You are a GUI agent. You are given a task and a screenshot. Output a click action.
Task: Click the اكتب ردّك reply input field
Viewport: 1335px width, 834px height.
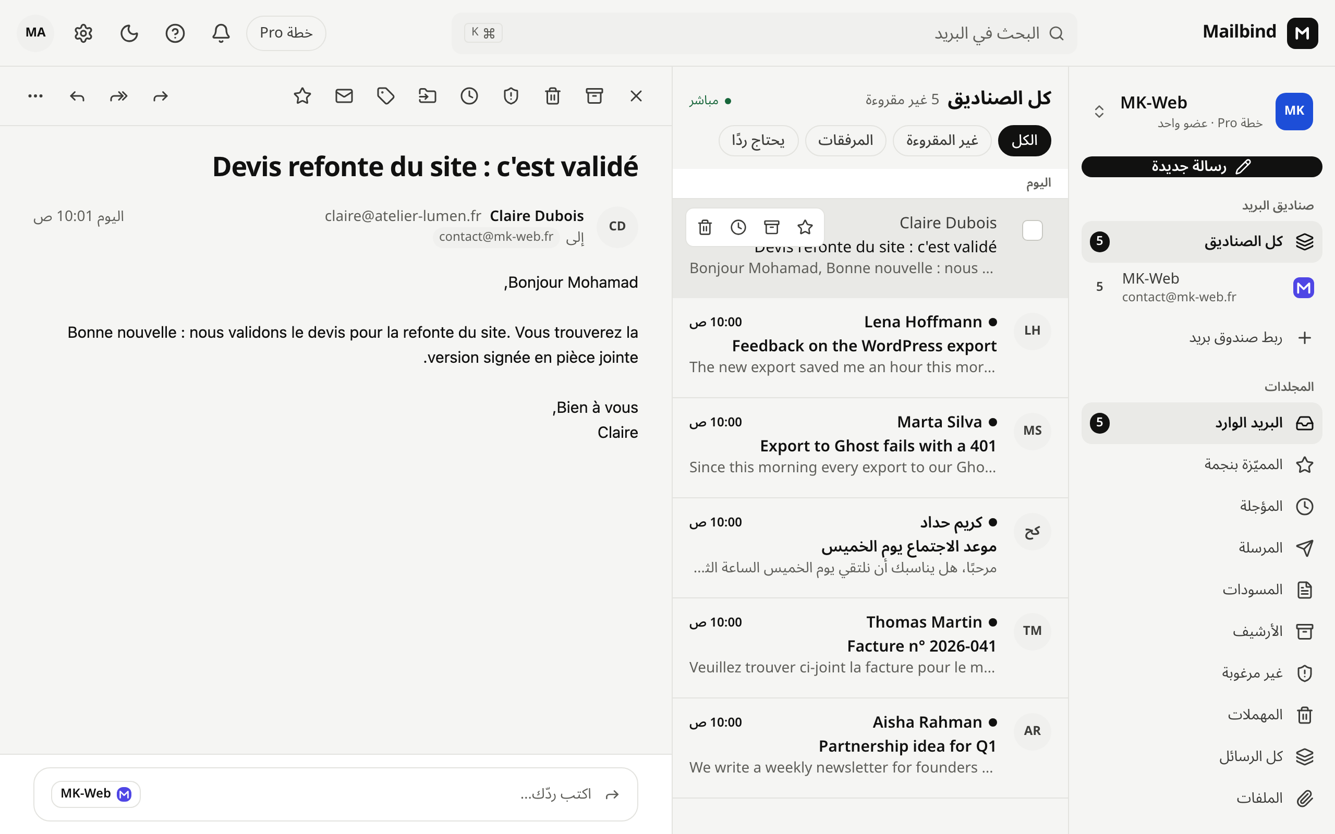tap(335, 794)
